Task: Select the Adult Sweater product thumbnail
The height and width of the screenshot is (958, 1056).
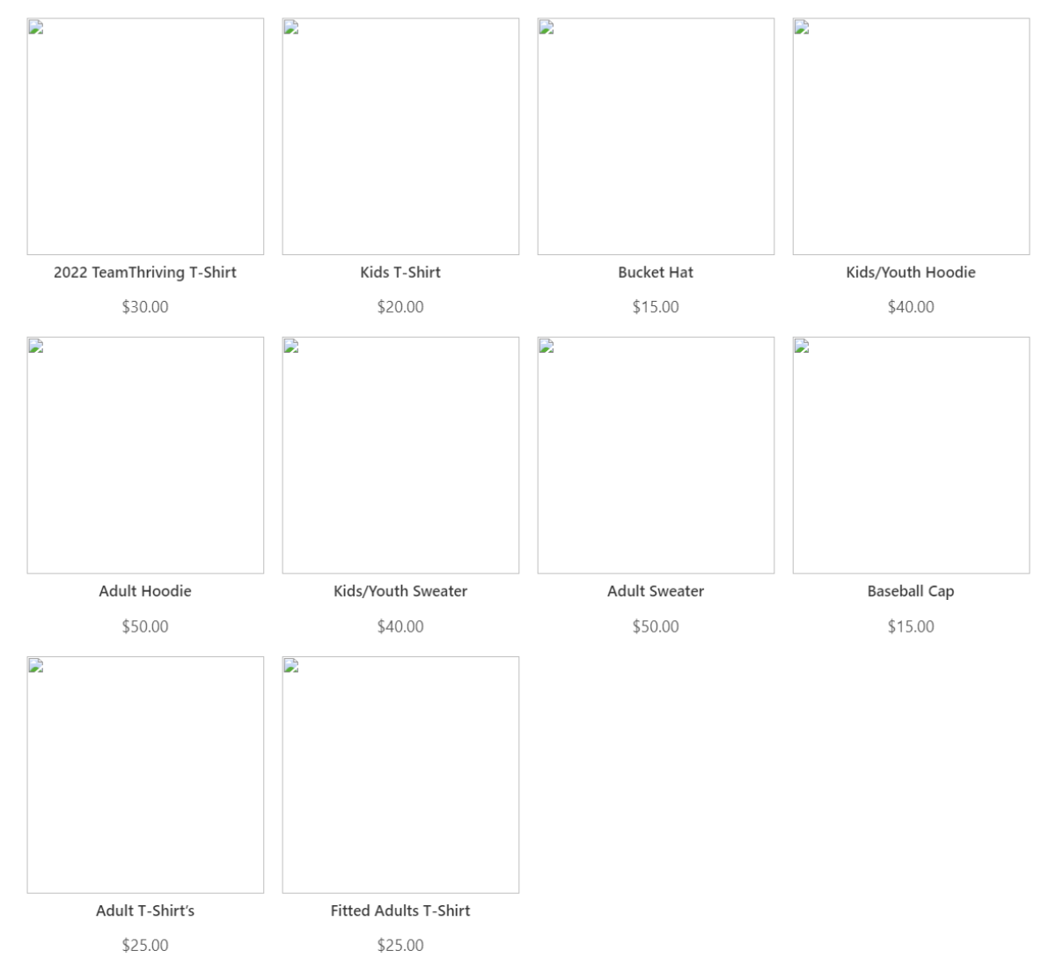Action: click(x=656, y=456)
